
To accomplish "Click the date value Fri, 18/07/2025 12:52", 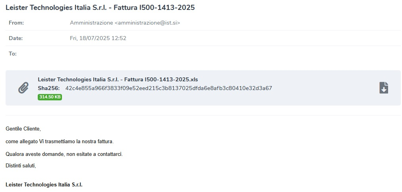I will click(98, 38).
